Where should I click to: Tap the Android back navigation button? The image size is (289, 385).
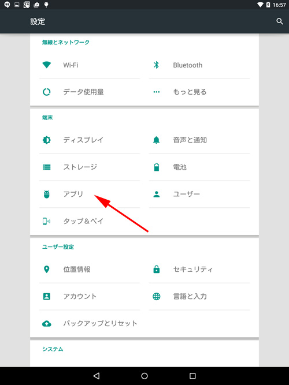pos(97,376)
